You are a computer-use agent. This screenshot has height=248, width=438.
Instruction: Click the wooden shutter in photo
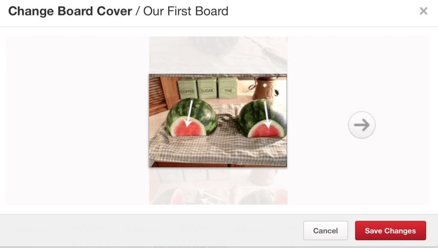click(x=157, y=95)
